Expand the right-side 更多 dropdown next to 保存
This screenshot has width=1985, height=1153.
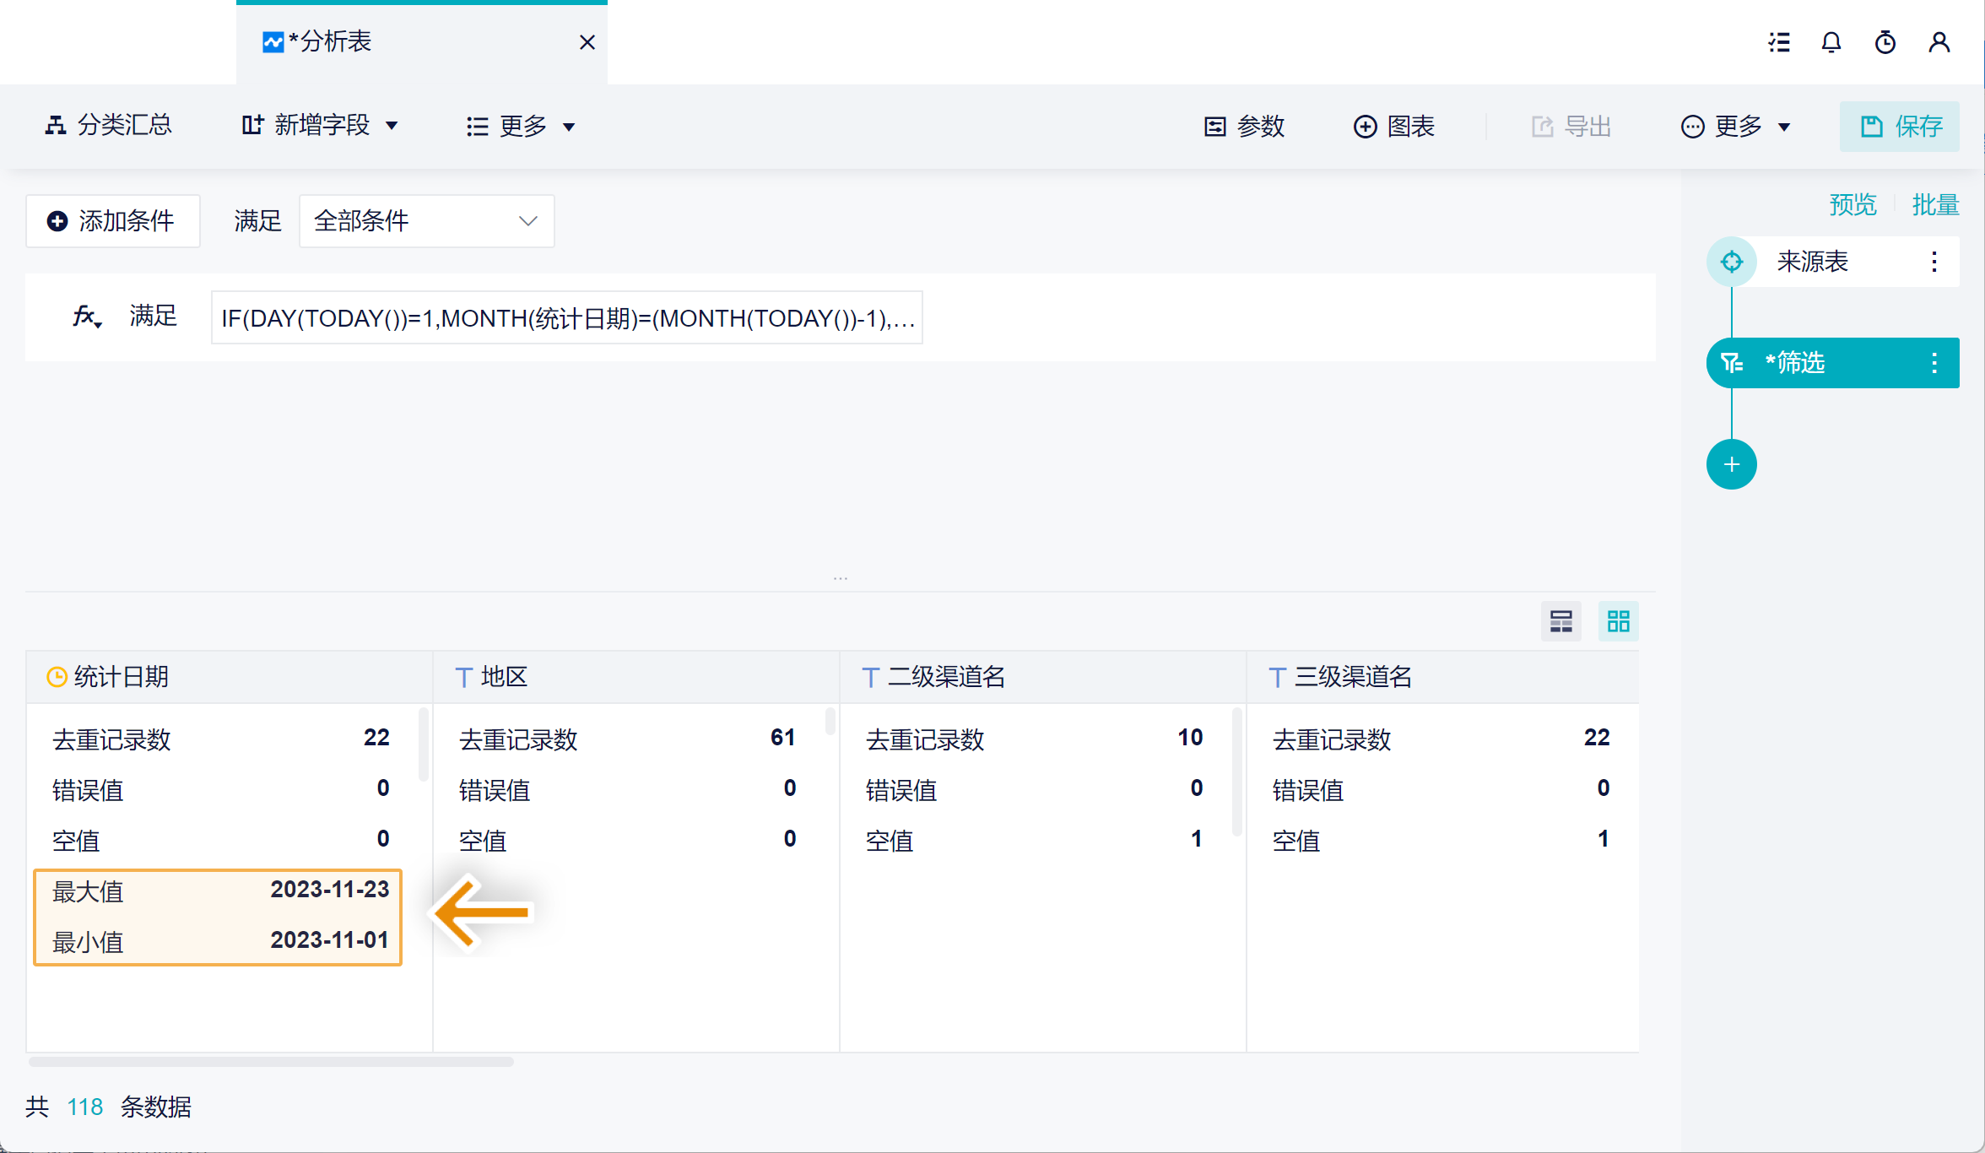click(x=1736, y=127)
